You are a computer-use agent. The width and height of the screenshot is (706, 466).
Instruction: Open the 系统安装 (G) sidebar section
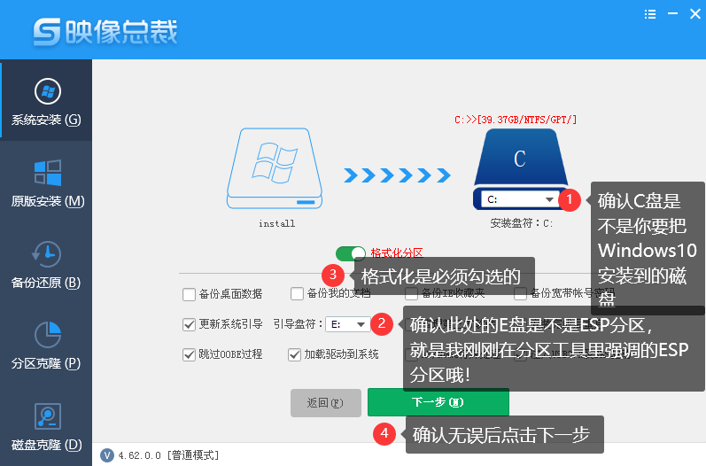[46, 100]
